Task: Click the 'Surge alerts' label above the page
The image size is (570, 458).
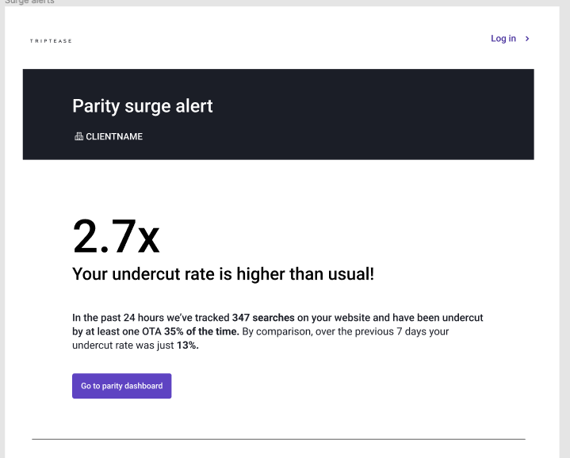Action: coord(29,2)
